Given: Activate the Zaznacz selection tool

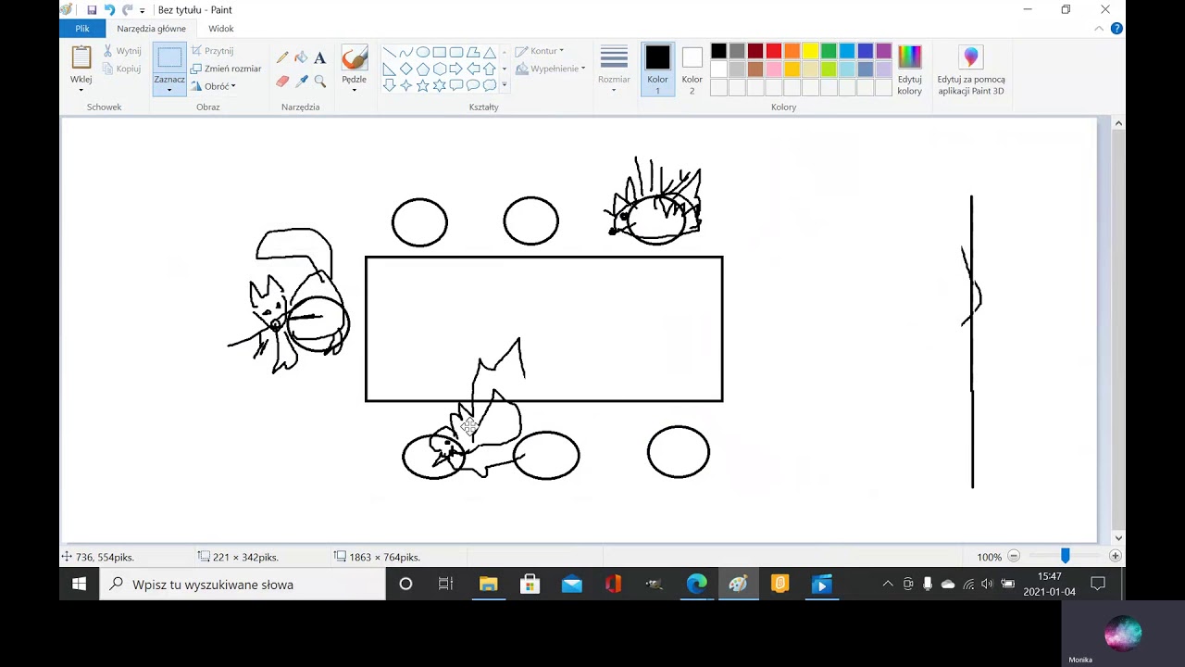Looking at the screenshot, I should [169, 57].
